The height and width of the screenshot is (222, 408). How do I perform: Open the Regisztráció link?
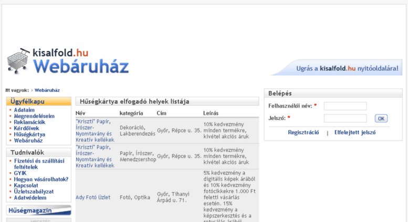click(x=303, y=133)
